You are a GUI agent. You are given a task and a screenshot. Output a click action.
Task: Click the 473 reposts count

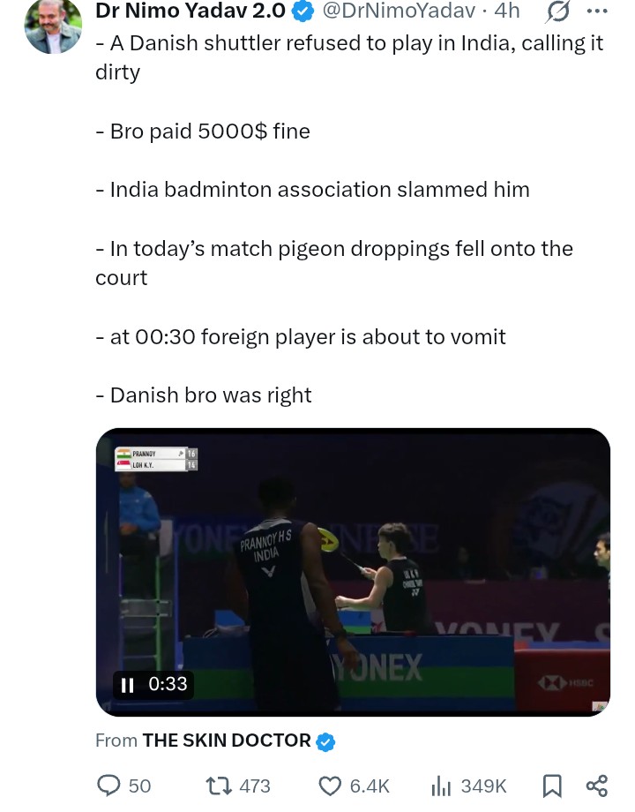coord(255,786)
